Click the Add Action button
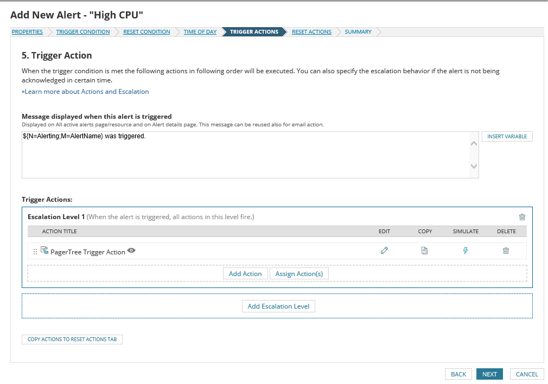 click(x=245, y=274)
